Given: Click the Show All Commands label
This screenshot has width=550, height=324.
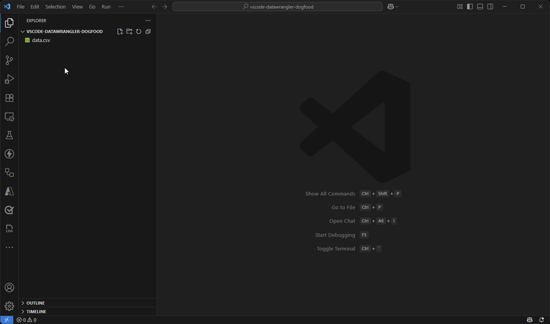Looking at the screenshot, I should pyautogui.click(x=330, y=194).
